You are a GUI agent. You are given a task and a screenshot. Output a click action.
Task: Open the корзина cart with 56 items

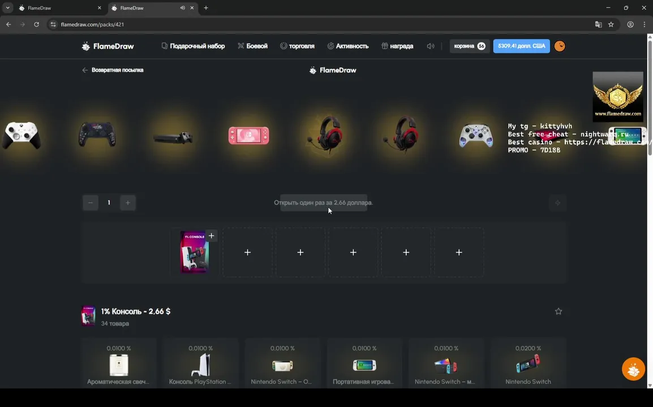pos(469,46)
